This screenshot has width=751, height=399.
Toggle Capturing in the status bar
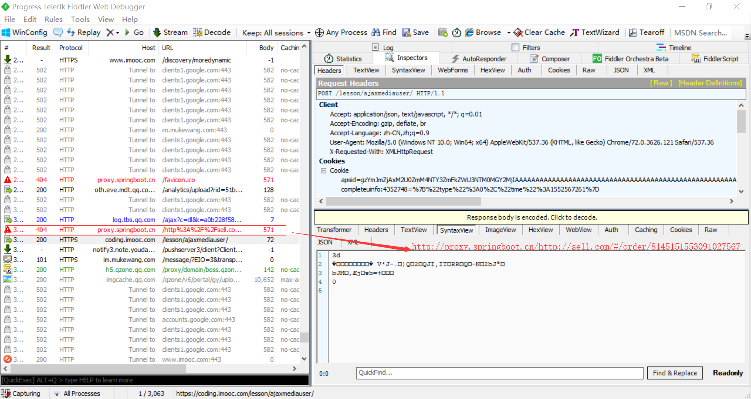click(x=21, y=394)
